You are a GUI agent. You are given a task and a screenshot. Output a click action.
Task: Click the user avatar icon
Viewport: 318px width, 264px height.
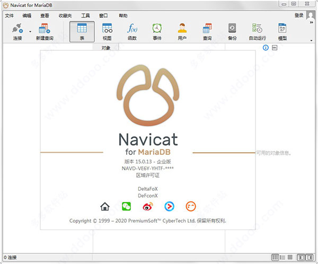tap(311, 15)
